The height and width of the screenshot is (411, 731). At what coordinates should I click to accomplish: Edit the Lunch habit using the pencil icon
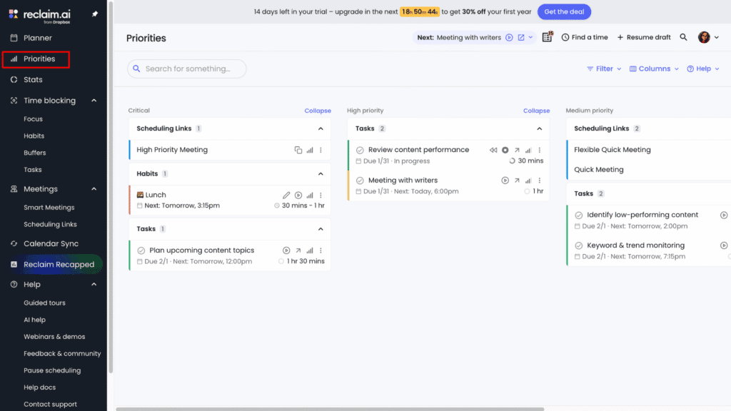[286, 194]
